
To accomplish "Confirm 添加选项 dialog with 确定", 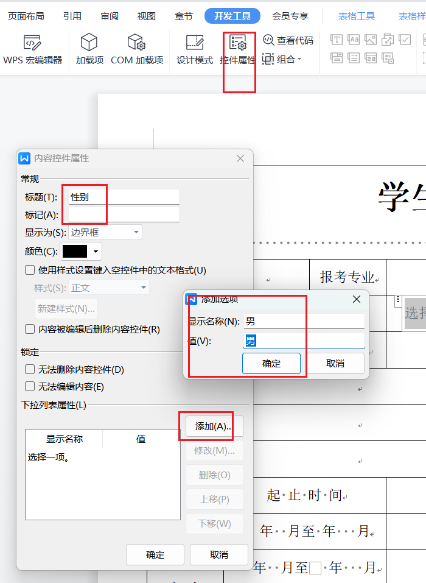I will 271,363.
